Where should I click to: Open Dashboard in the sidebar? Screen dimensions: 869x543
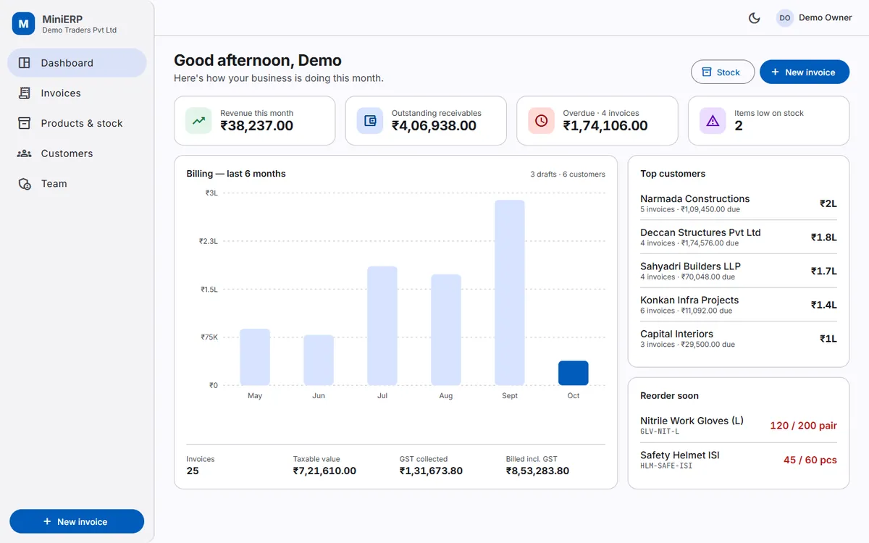[x=77, y=63]
